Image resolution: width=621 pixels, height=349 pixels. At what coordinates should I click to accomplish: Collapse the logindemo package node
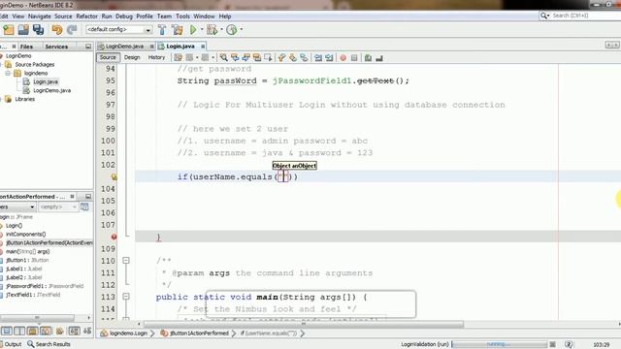pos(8,74)
